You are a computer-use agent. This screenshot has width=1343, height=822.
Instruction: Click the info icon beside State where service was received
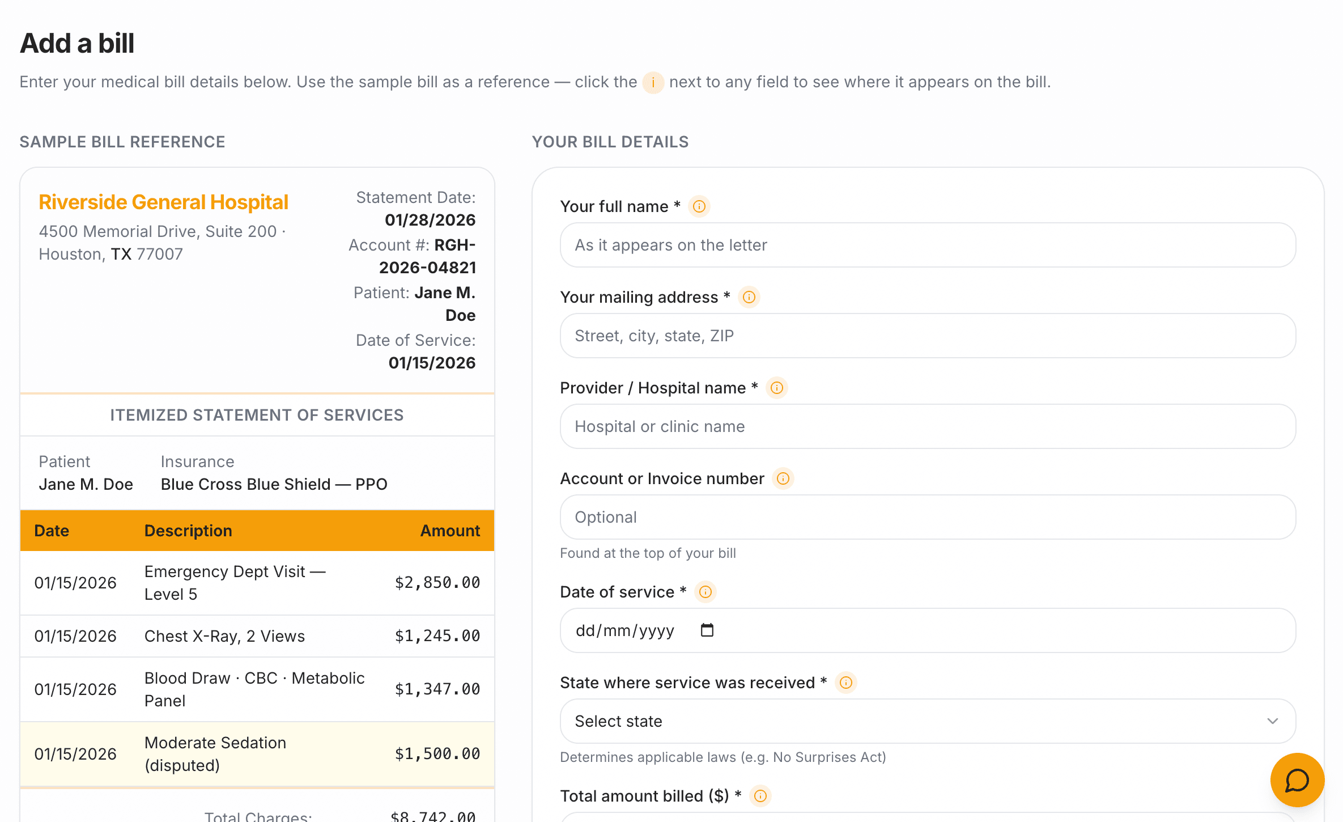(845, 683)
